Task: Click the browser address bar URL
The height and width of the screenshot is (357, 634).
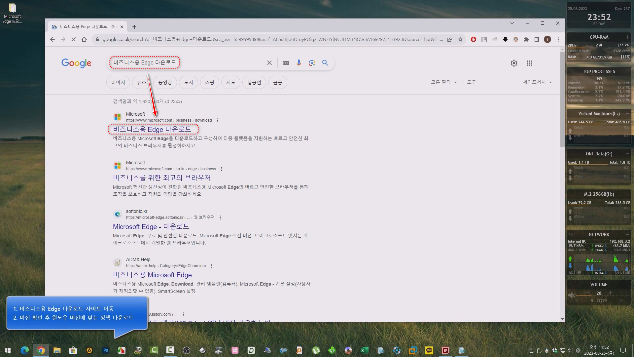Action: pyautogui.click(x=273, y=39)
